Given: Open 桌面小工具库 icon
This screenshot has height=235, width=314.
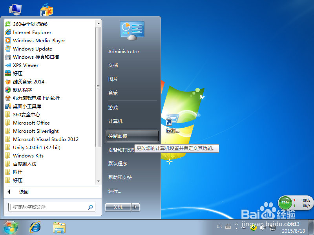Looking at the screenshot, I should tap(8, 106).
